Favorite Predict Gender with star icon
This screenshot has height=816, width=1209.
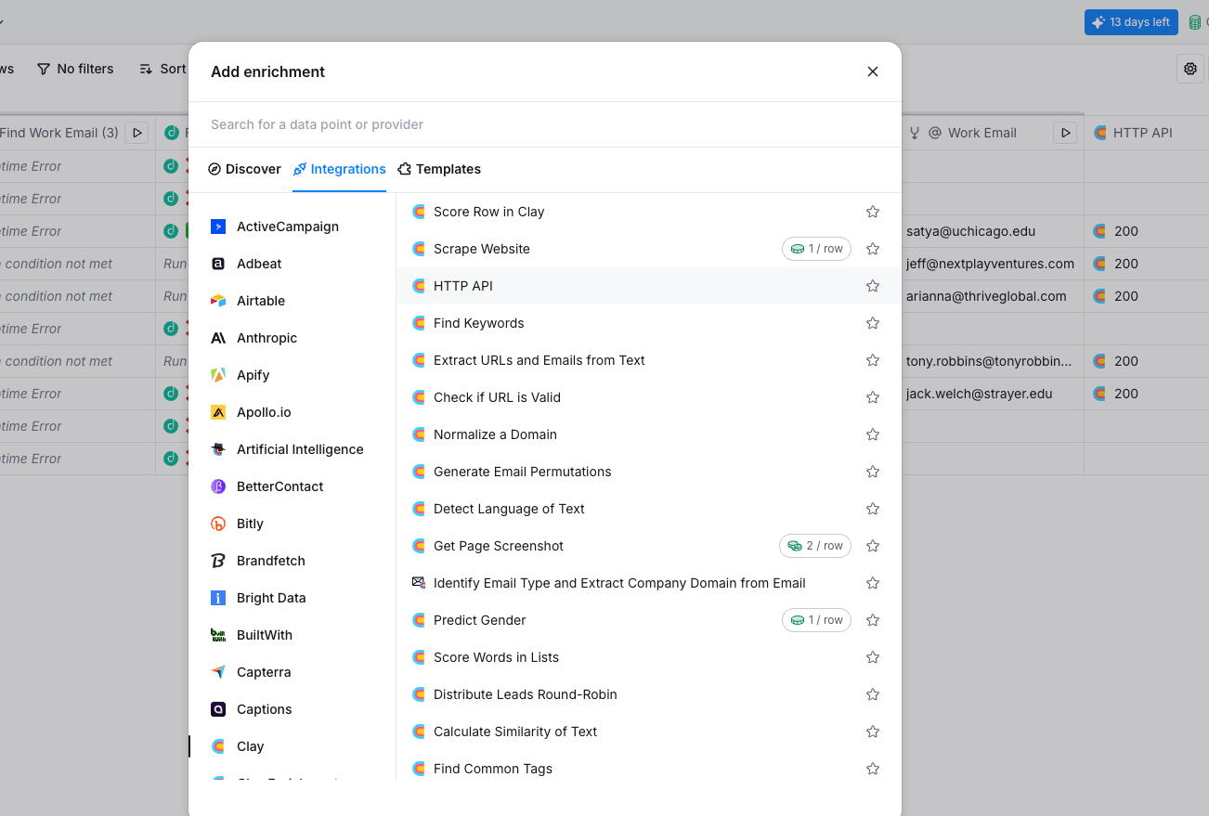(873, 620)
